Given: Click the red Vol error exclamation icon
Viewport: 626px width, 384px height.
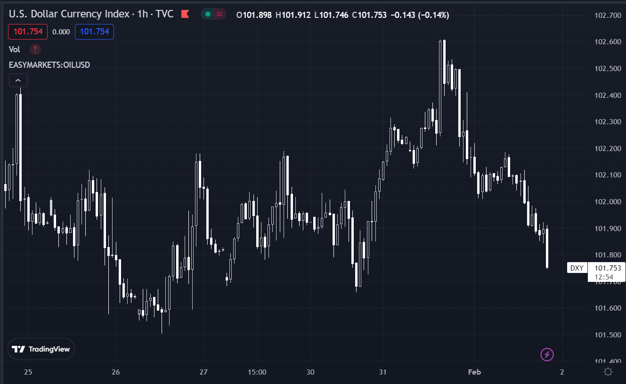Looking at the screenshot, I should 35,49.
